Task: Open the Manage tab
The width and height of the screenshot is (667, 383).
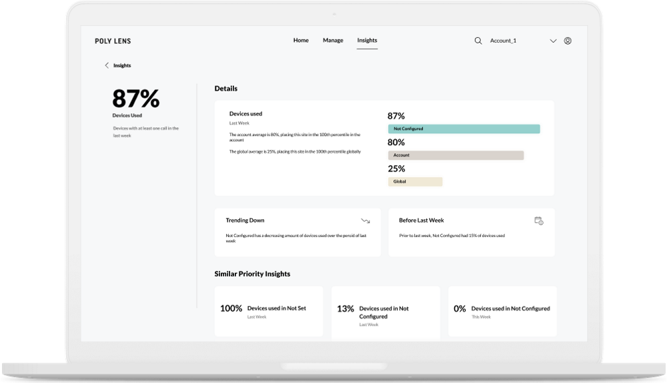Action: pyautogui.click(x=333, y=41)
